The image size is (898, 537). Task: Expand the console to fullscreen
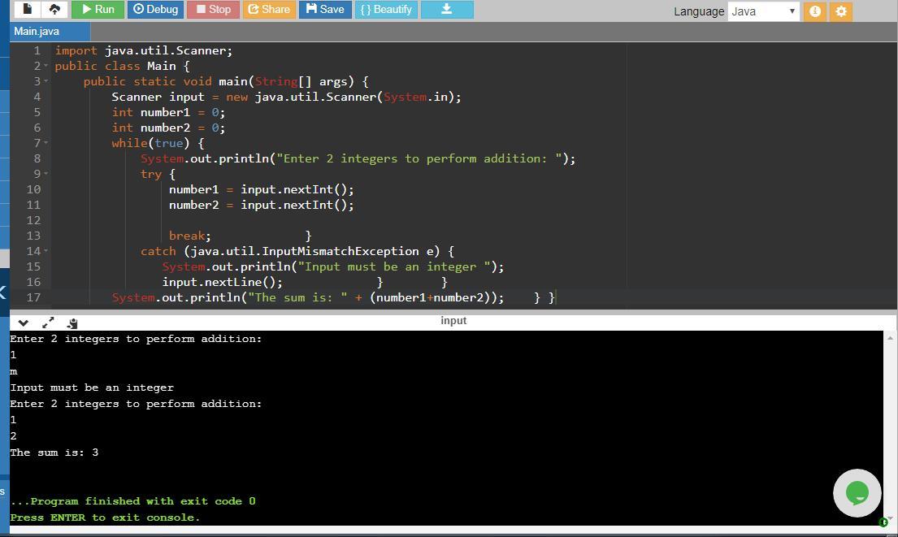[x=48, y=323]
